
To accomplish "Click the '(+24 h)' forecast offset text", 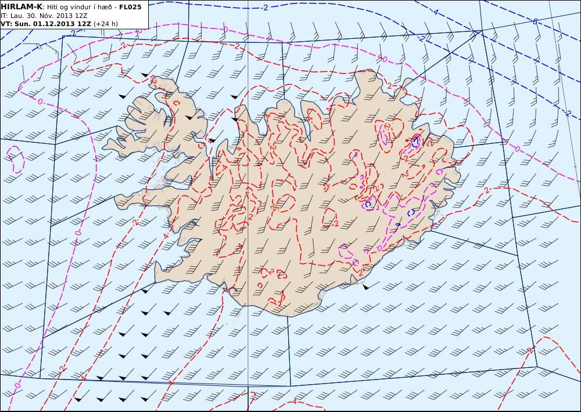I will [x=106, y=24].
